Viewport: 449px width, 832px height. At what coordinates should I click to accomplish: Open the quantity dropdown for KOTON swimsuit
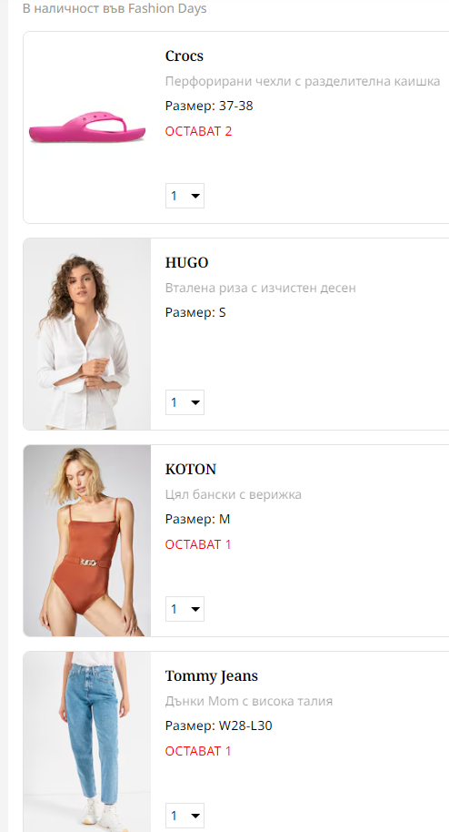185,609
